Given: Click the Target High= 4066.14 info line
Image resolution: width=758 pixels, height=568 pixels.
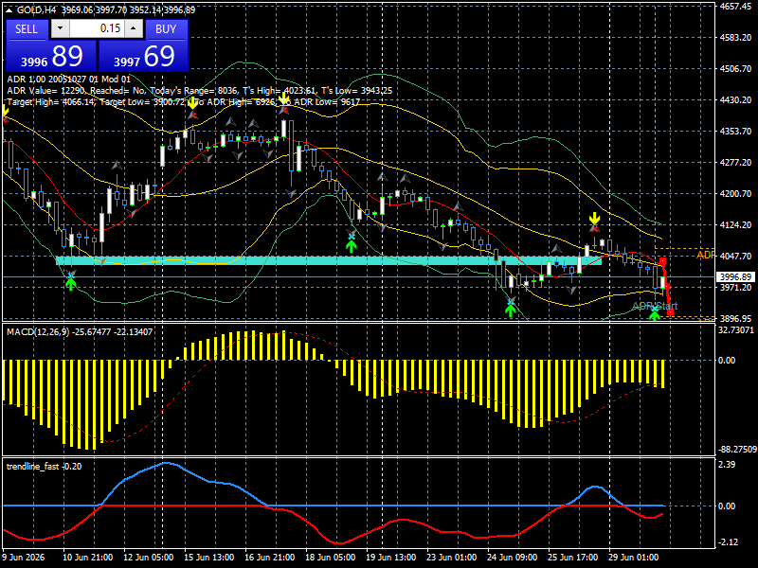Looking at the screenshot, I should click(183, 102).
